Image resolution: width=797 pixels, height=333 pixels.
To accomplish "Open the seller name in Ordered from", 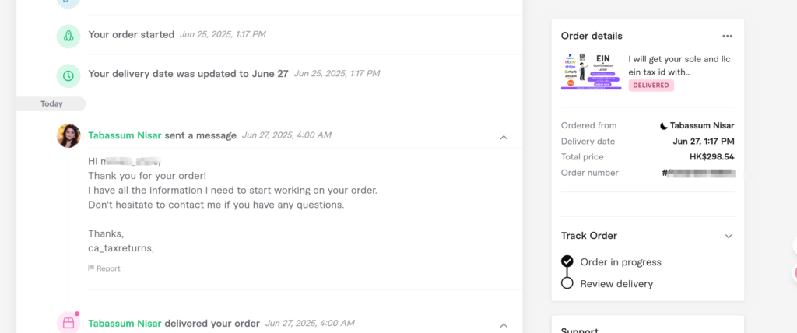I will point(702,125).
